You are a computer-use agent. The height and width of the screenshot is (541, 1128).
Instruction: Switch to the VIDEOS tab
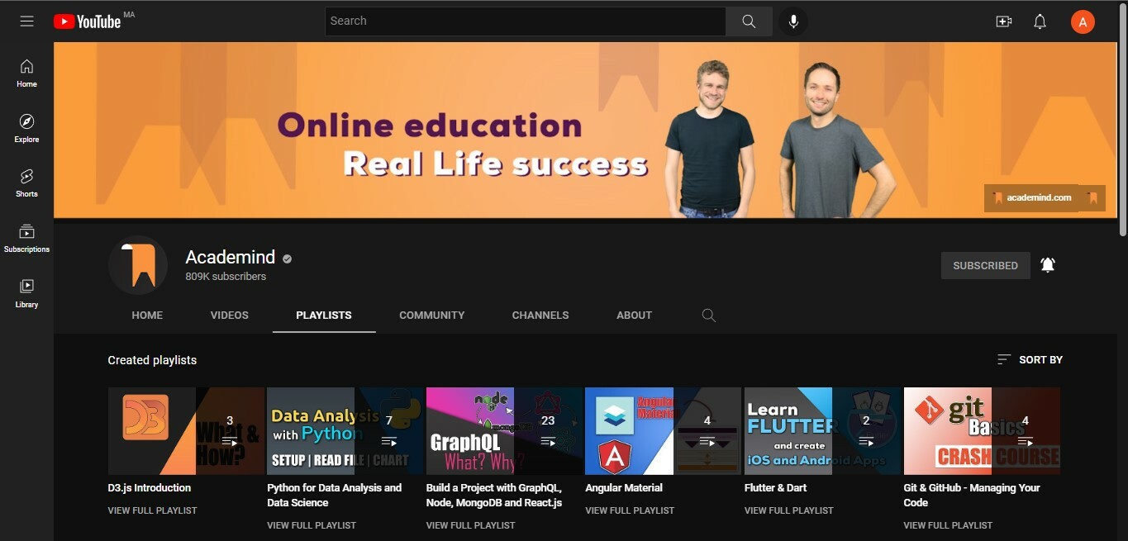coord(229,315)
